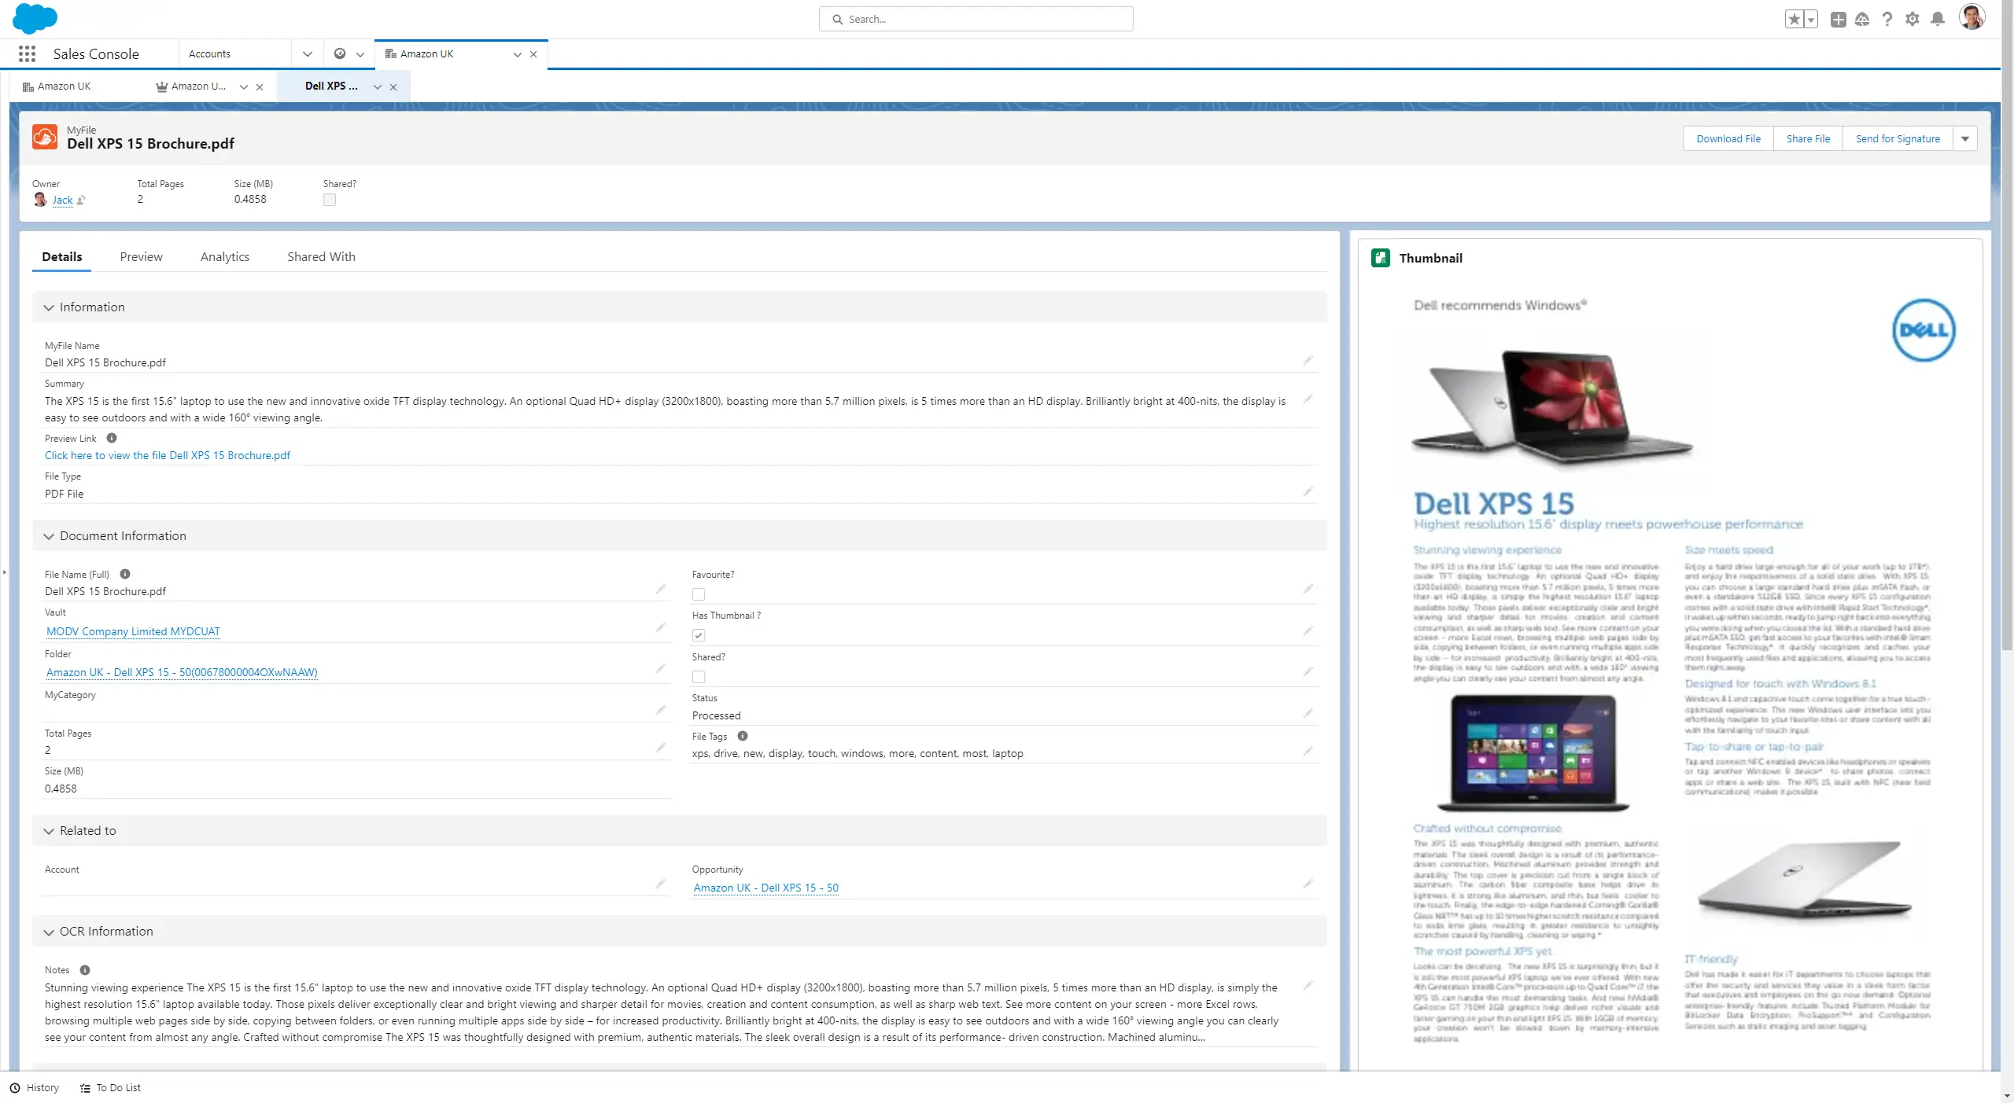
Task: Toggle Shared? checkbox in Document Information
Action: (699, 677)
